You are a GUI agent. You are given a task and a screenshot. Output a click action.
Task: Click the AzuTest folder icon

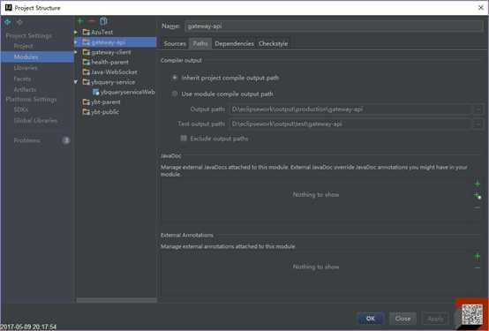pyautogui.click(x=87, y=32)
